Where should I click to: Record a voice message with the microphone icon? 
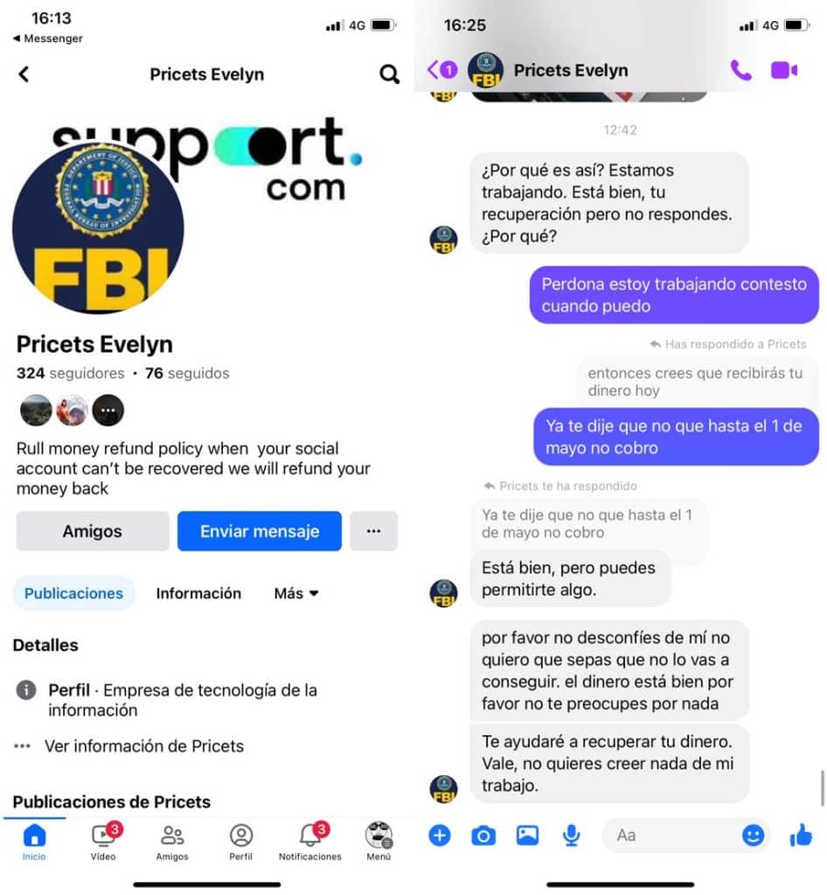tap(571, 836)
